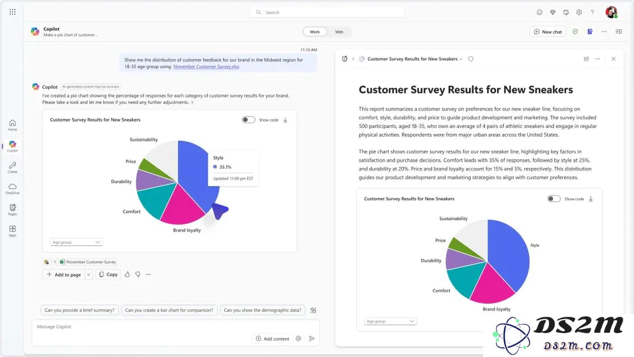Click the page heading Customer Survey Results
The width and height of the screenshot is (634, 357).
(466, 89)
